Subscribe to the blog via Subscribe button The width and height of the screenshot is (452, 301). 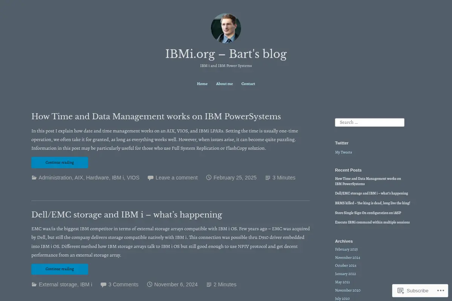pyautogui.click(x=413, y=290)
